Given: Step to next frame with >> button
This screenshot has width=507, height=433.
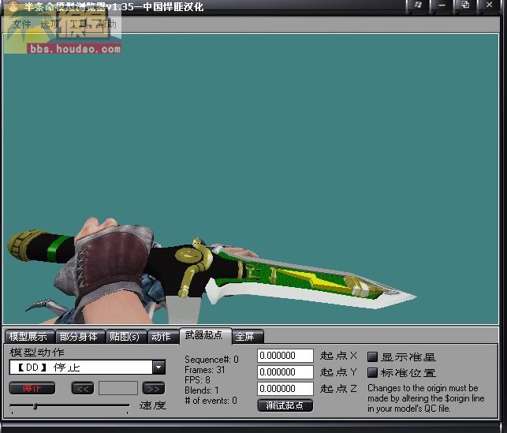Looking at the screenshot, I should [154, 388].
